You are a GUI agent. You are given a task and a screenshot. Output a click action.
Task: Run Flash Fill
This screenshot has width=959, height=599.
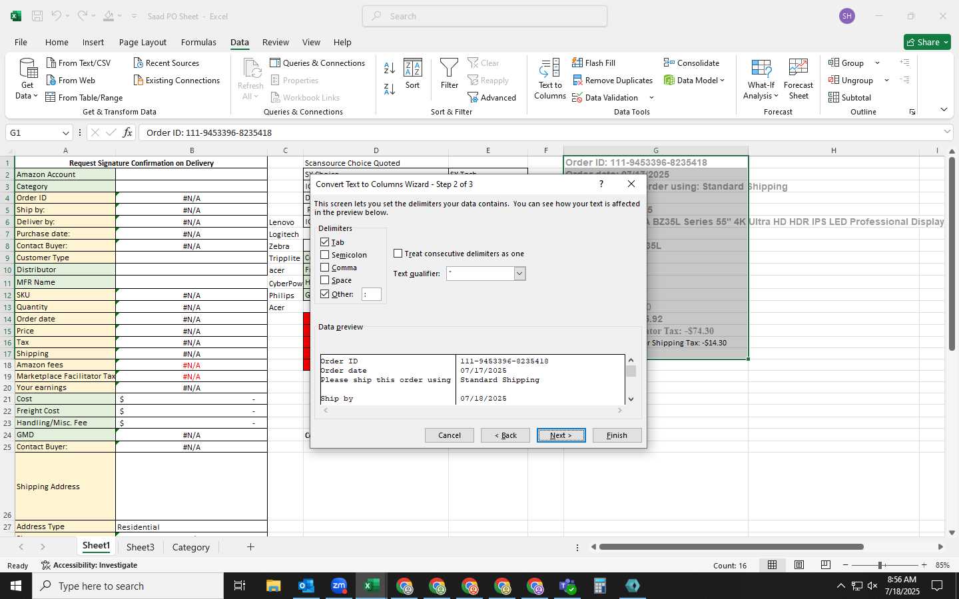(x=593, y=63)
